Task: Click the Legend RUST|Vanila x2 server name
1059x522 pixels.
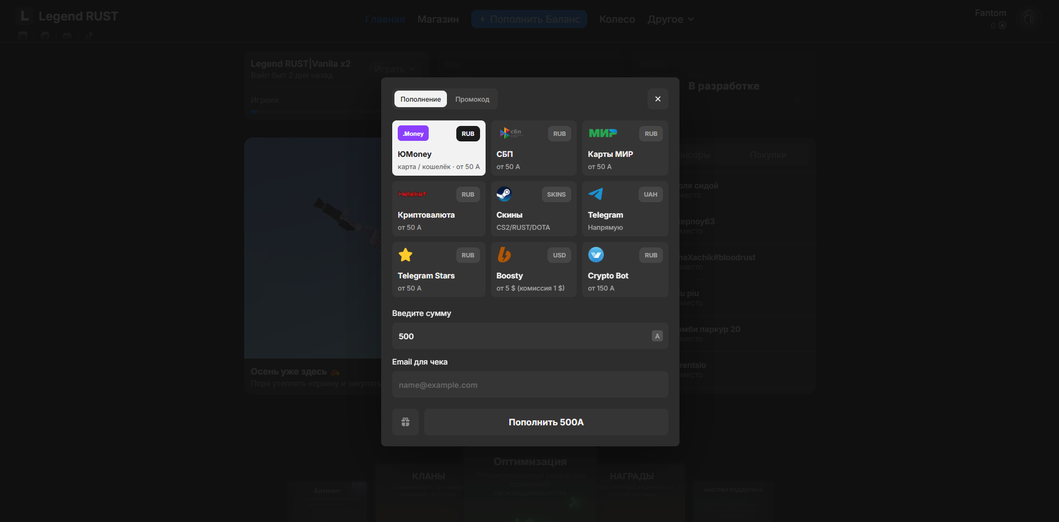Action: coord(301,64)
